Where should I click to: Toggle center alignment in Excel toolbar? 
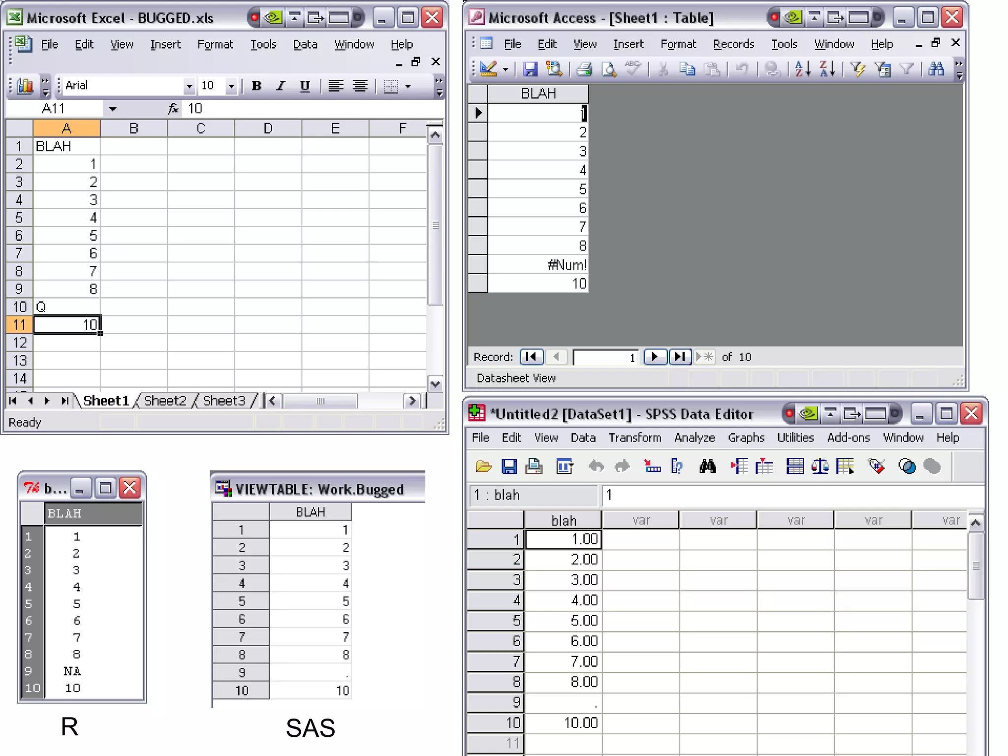tap(360, 86)
